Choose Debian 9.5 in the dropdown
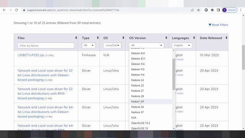Viewport: 245px width, 138px height. click(x=150, y=69)
